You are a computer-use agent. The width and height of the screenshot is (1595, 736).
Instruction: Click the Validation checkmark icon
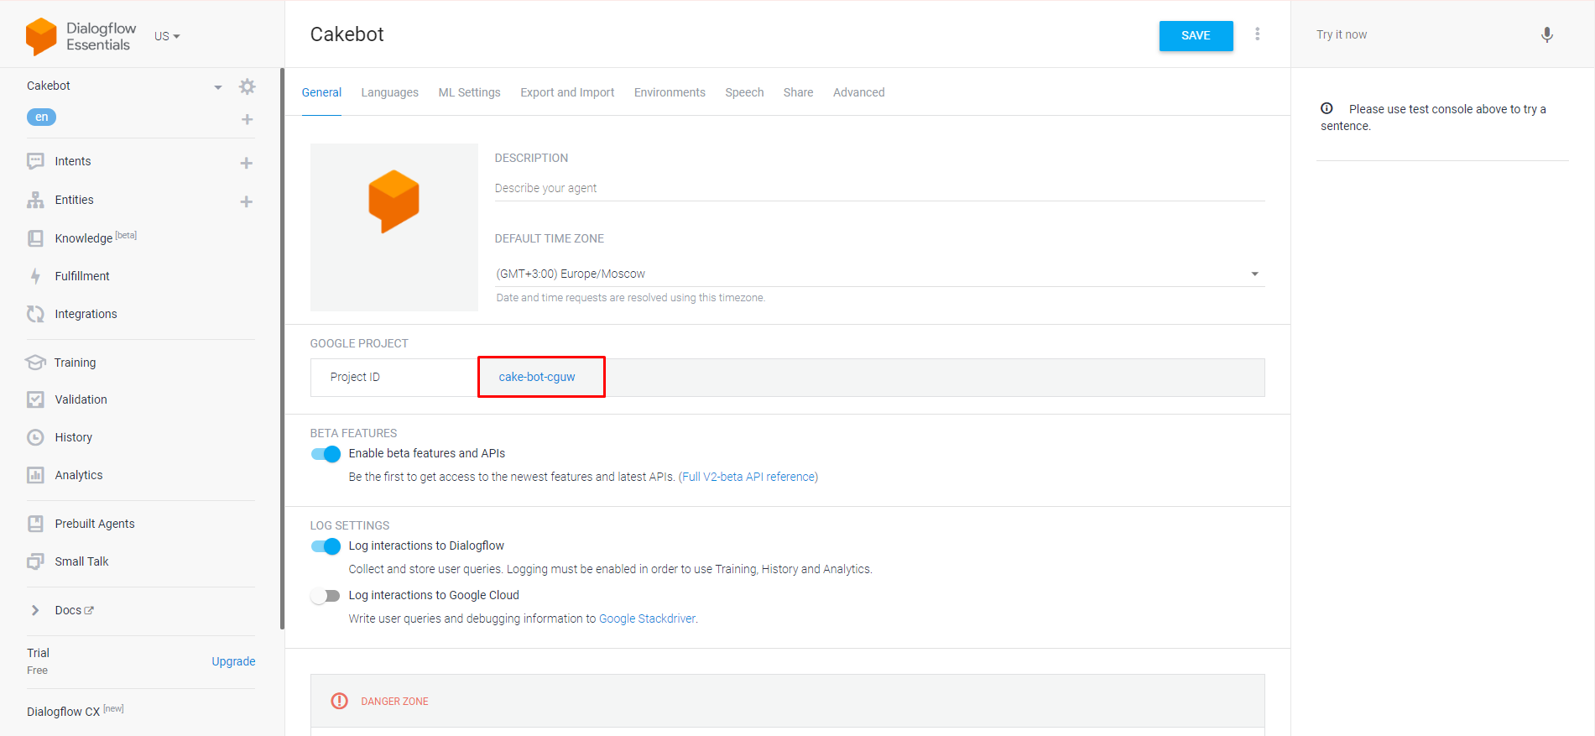click(x=35, y=399)
